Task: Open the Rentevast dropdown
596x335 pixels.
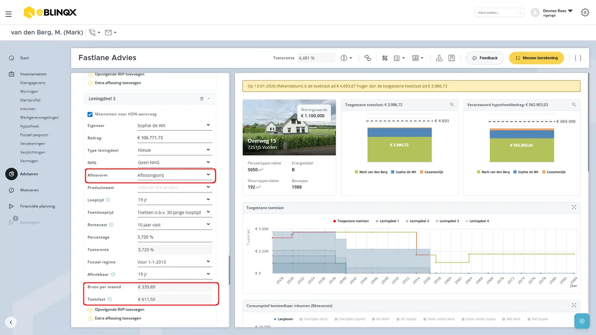Action: [174, 225]
